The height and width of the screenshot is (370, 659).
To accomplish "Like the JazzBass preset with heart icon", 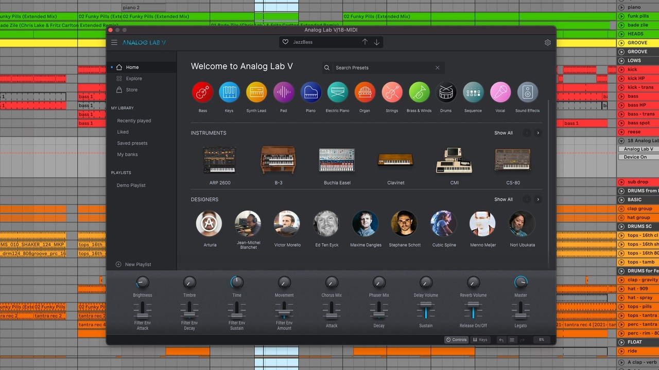I will point(286,42).
